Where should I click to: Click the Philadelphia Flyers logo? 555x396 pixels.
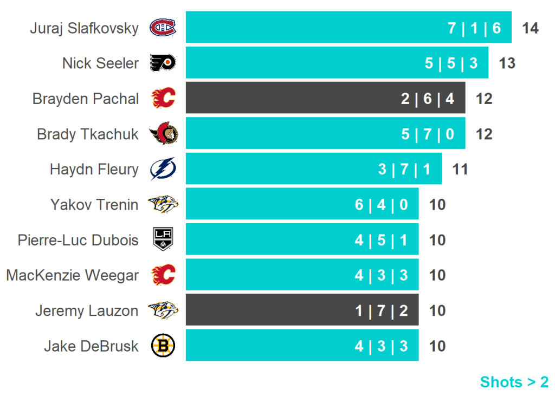[163, 63]
